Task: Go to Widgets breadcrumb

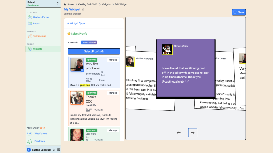Action: click(x=106, y=4)
